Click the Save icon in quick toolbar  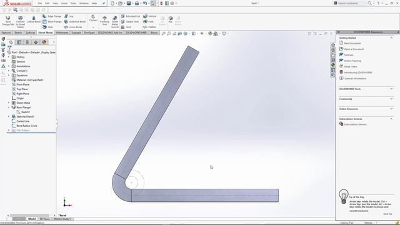tap(129, 3)
